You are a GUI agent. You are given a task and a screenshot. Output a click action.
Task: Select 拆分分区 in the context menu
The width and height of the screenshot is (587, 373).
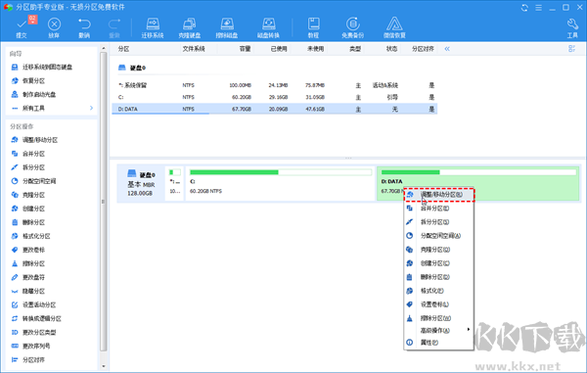pos(438,222)
